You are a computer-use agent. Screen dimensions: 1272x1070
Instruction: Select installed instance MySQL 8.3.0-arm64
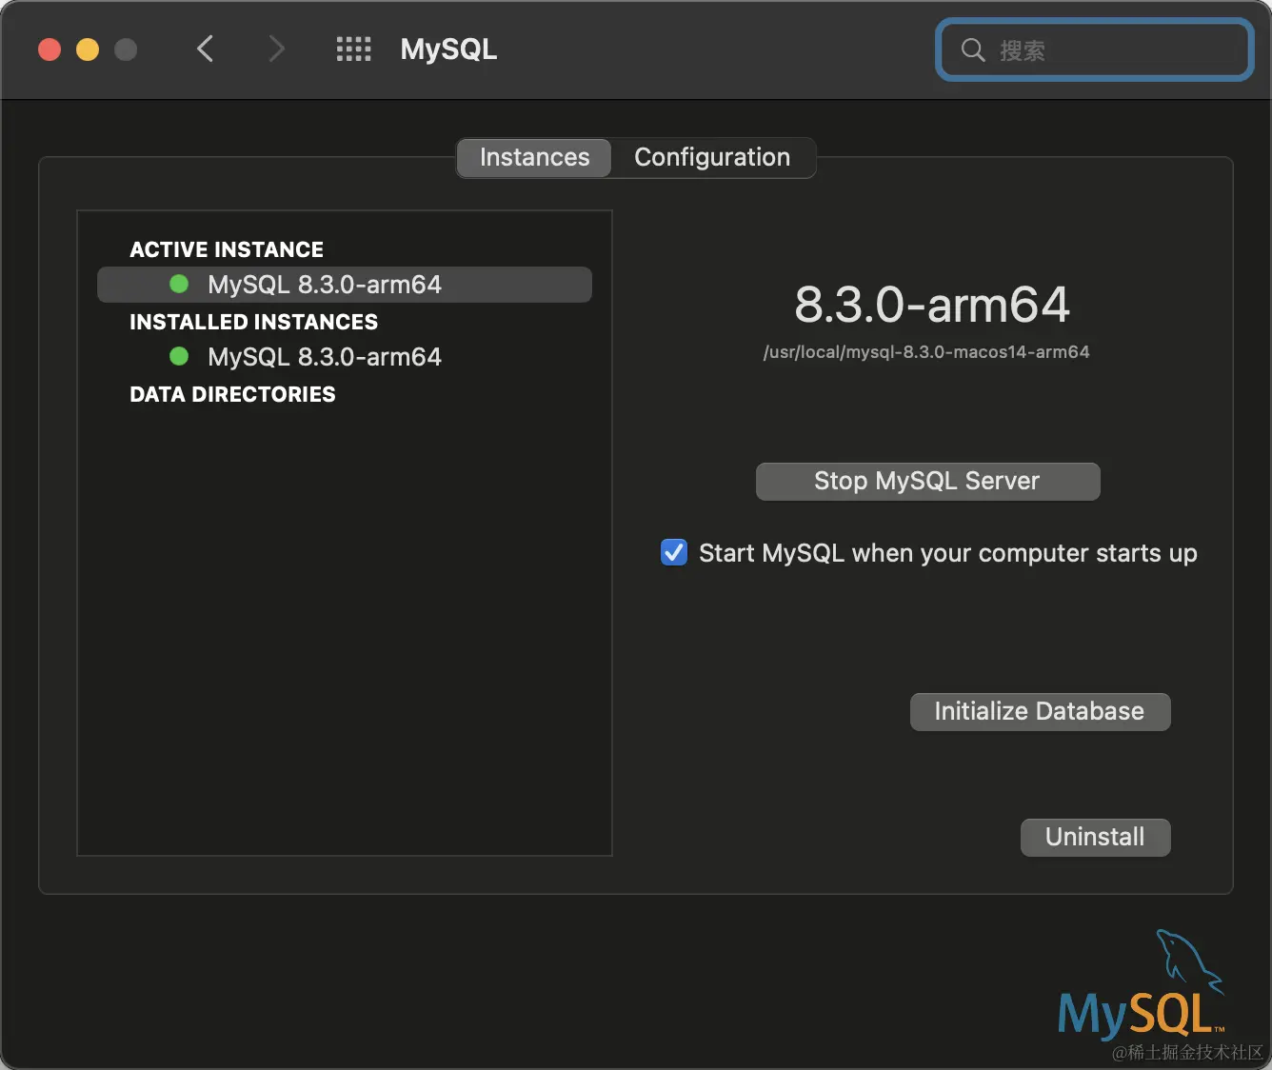[x=345, y=357]
